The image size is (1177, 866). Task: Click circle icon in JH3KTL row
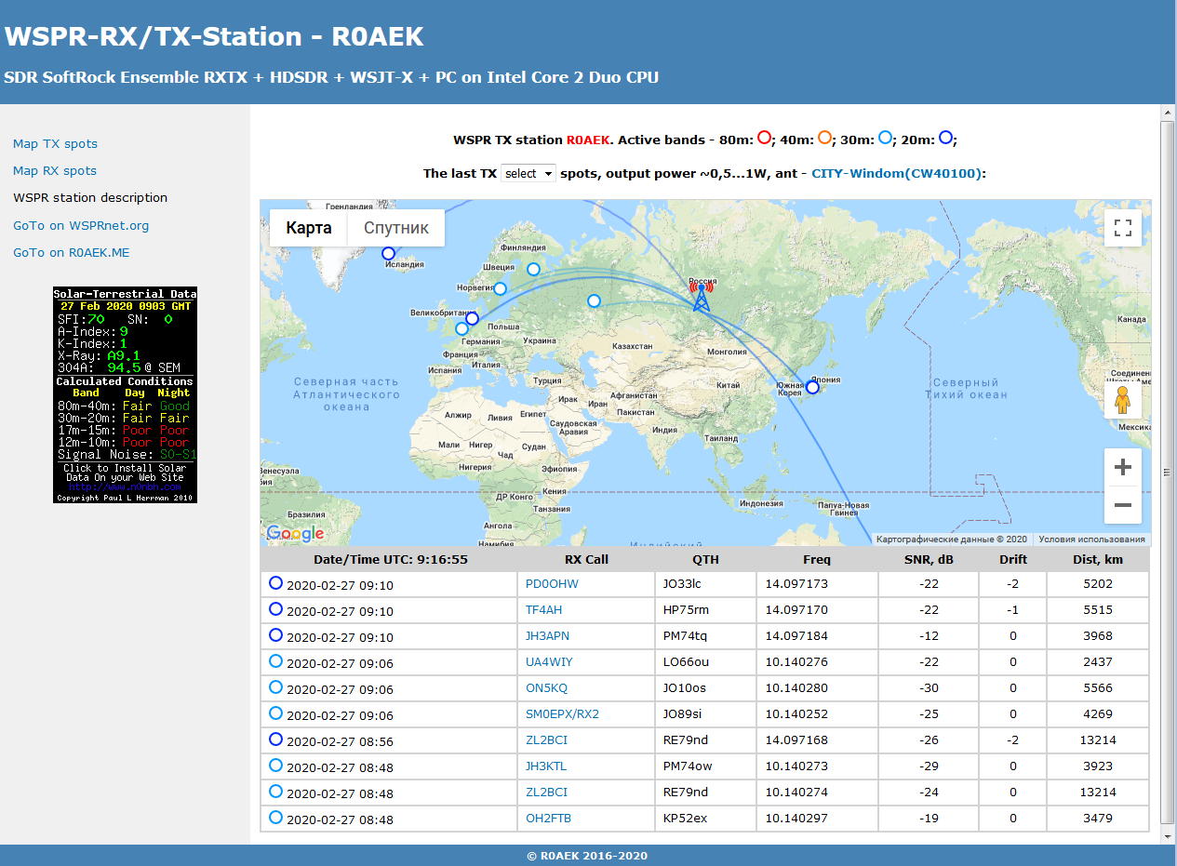pos(275,766)
